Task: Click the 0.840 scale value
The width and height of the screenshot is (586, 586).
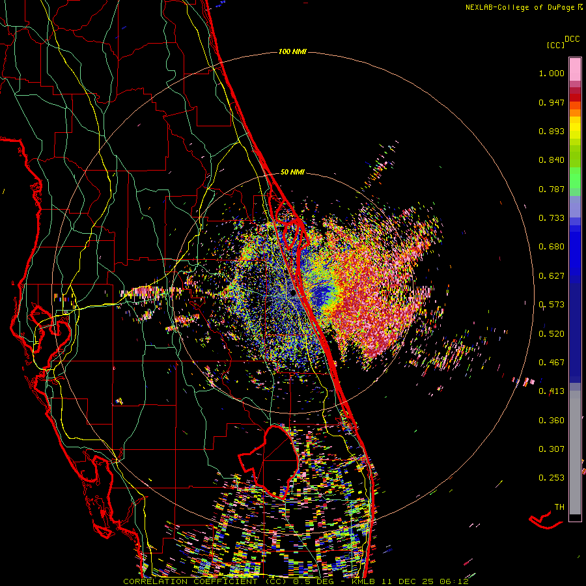Action: 551,160
